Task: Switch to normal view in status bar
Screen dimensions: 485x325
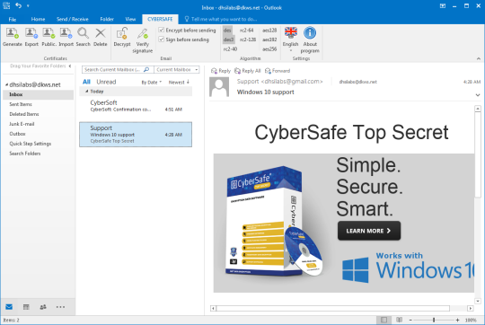Action: point(384,320)
